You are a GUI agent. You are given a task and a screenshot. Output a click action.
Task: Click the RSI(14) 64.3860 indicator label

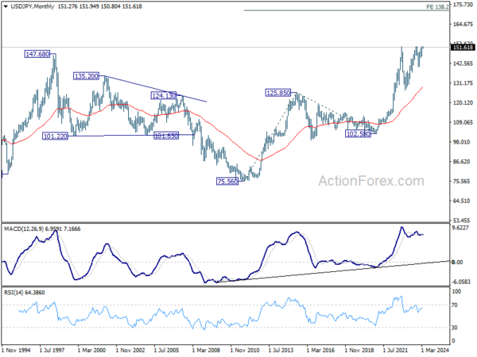click(25, 293)
